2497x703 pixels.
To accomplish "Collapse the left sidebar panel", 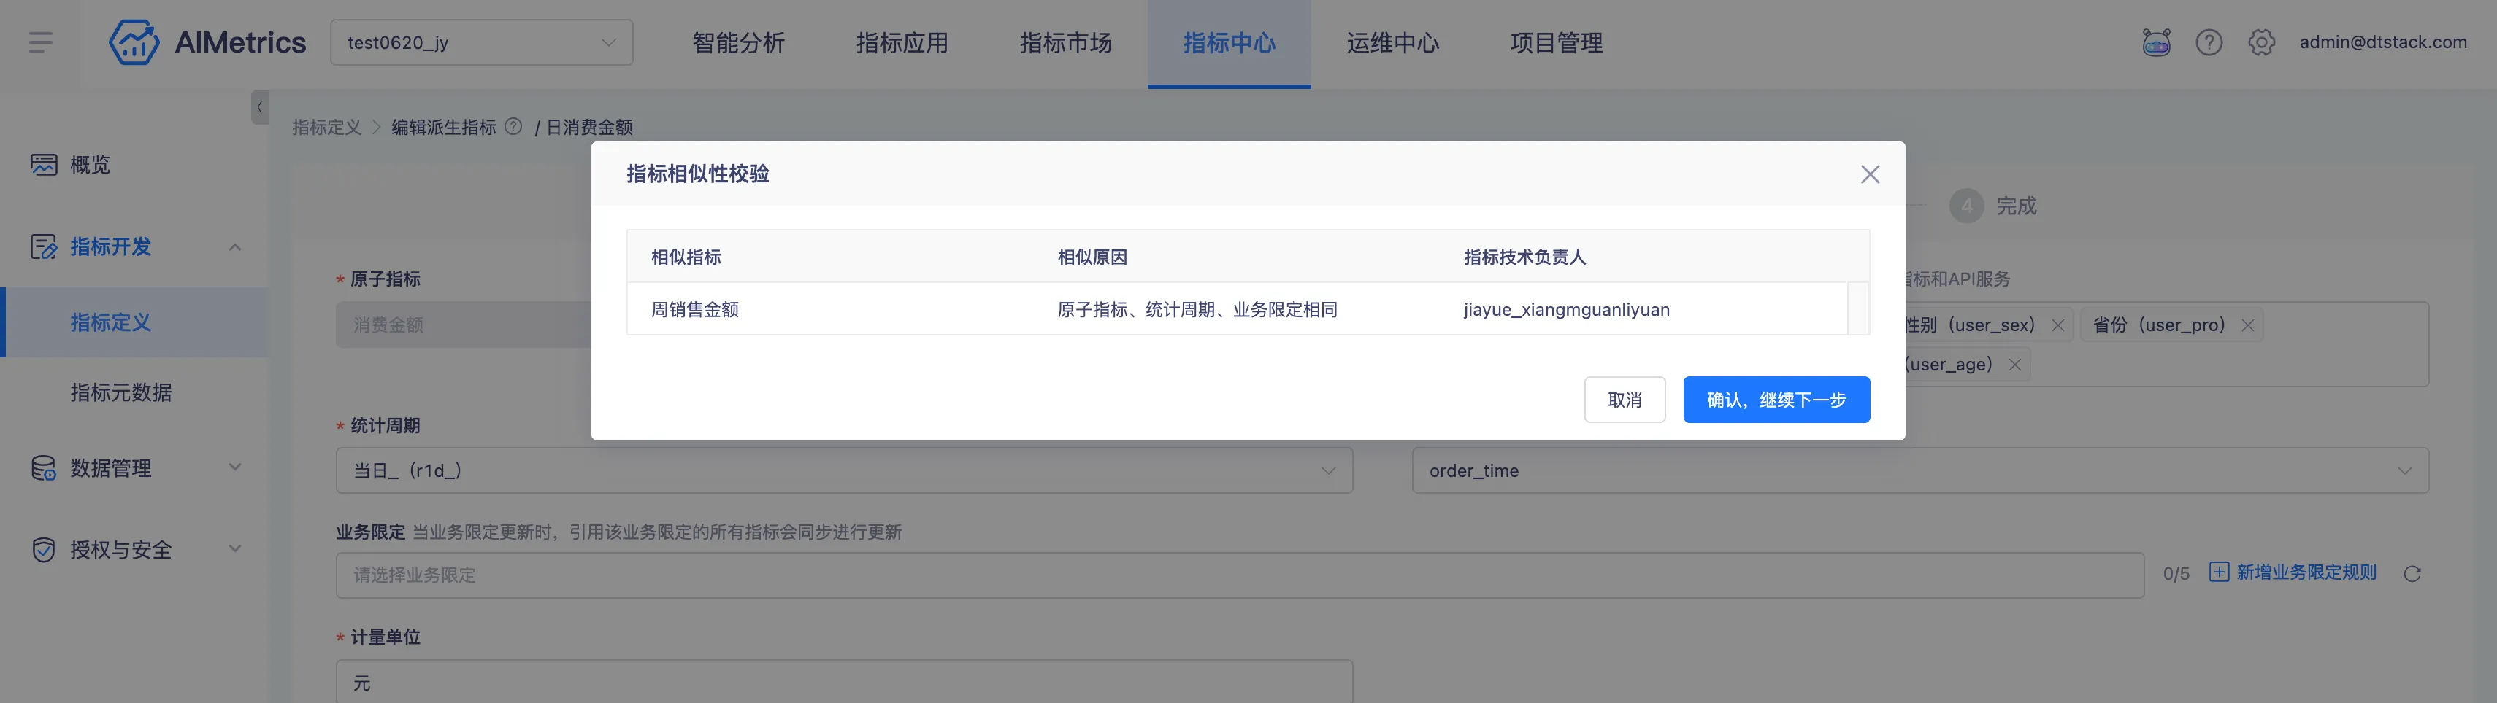I will click(260, 107).
